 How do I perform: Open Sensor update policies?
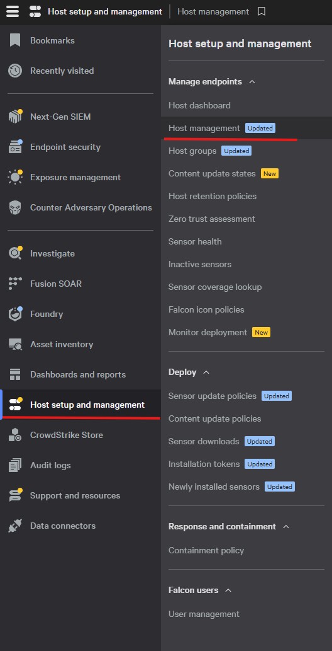[x=212, y=396]
